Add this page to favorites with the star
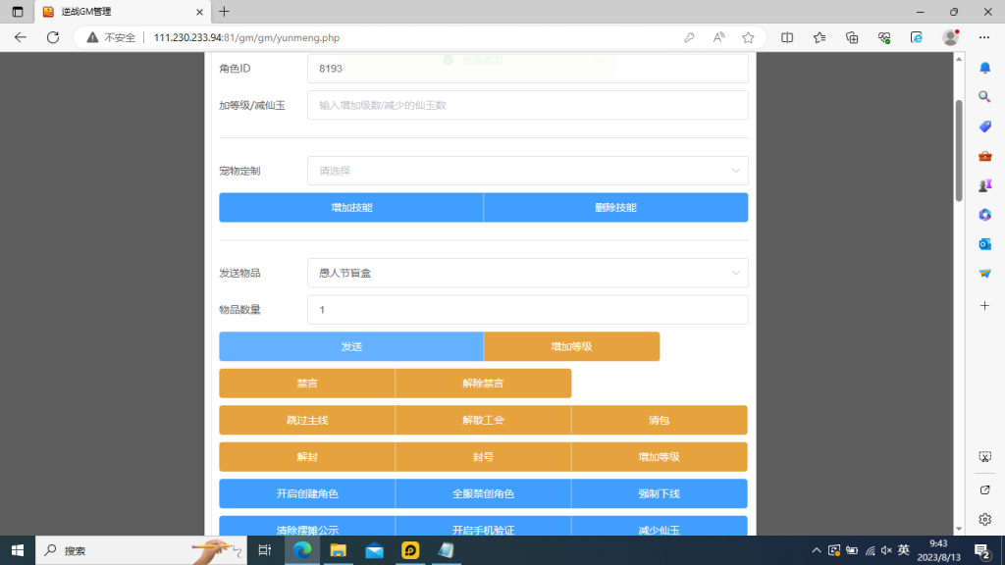 (749, 36)
